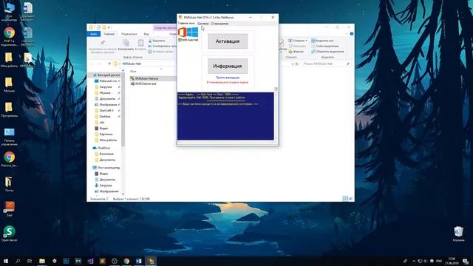Image resolution: width=473 pixels, height=266 pixels.
Task: Open Мои работы in the Explorer sidebar
Action: tap(106, 140)
